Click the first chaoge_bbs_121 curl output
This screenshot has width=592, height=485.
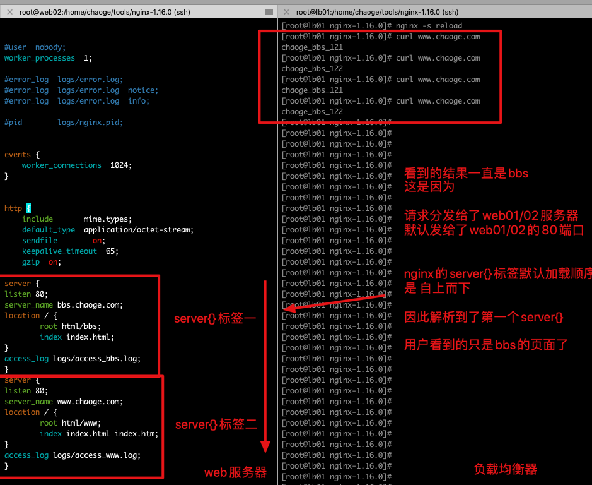coord(312,47)
